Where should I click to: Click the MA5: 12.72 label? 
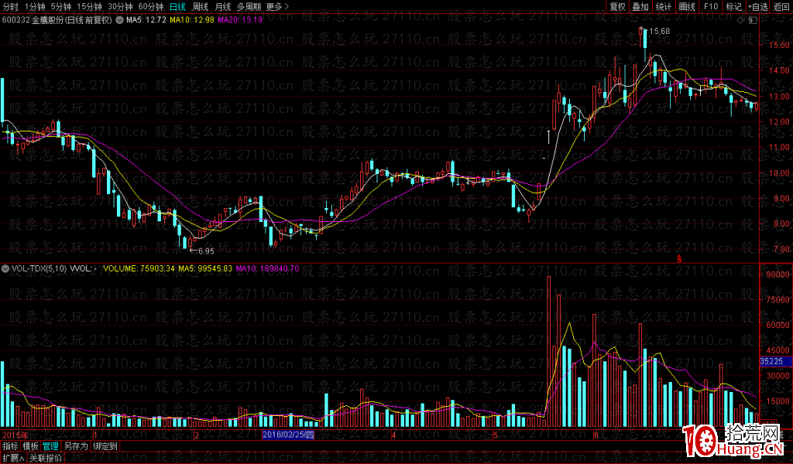point(146,20)
